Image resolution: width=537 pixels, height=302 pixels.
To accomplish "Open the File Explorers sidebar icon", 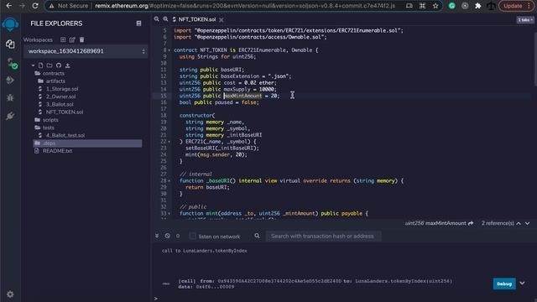I will click(x=10, y=44).
